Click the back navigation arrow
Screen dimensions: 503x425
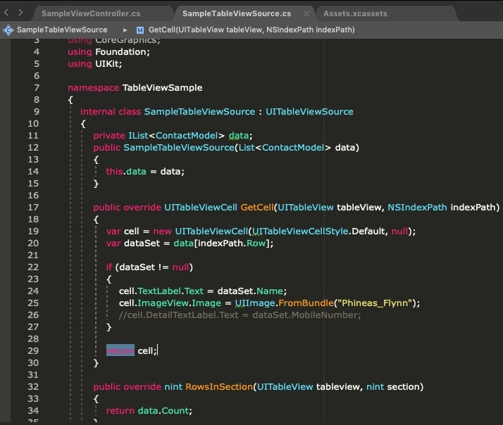click(x=7, y=13)
